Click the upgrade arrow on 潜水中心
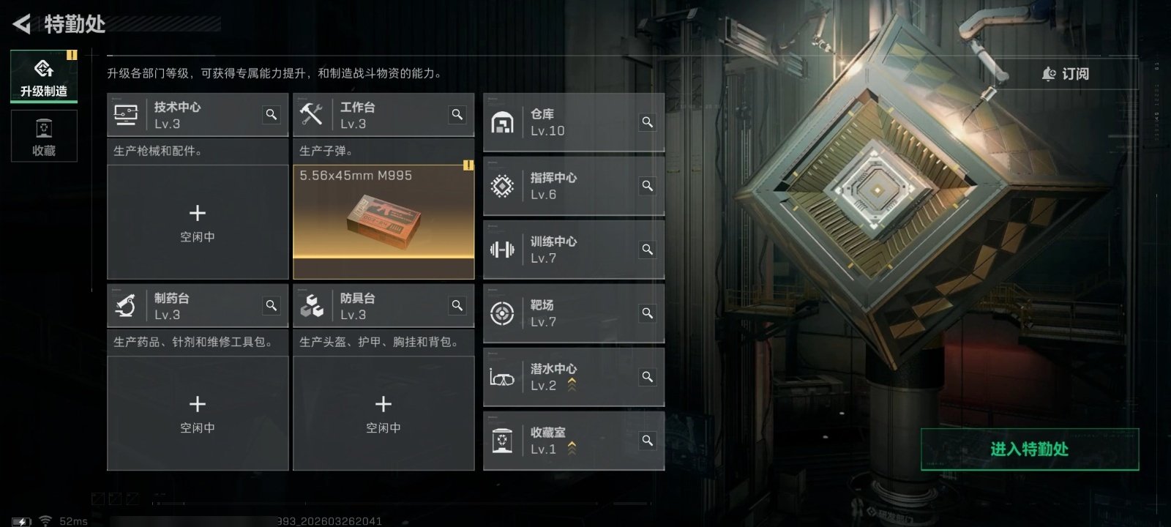The height and width of the screenshot is (527, 1171). click(x=572, y=385)
